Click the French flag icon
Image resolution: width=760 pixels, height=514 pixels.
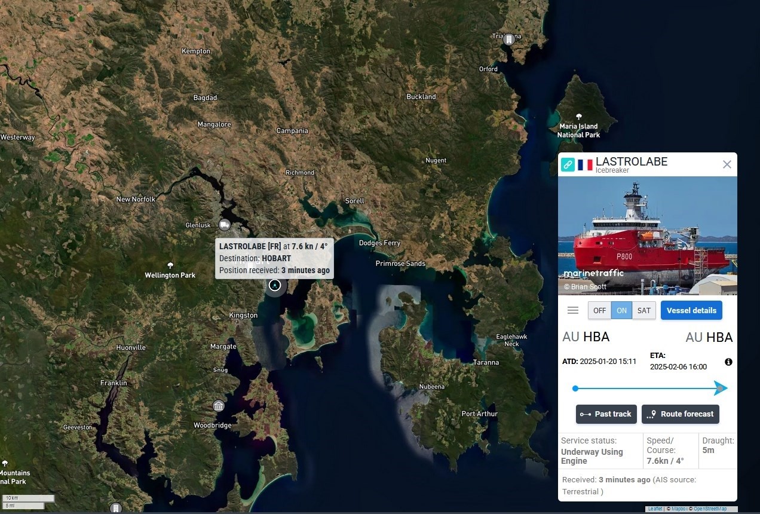click(x=585, y=164)
